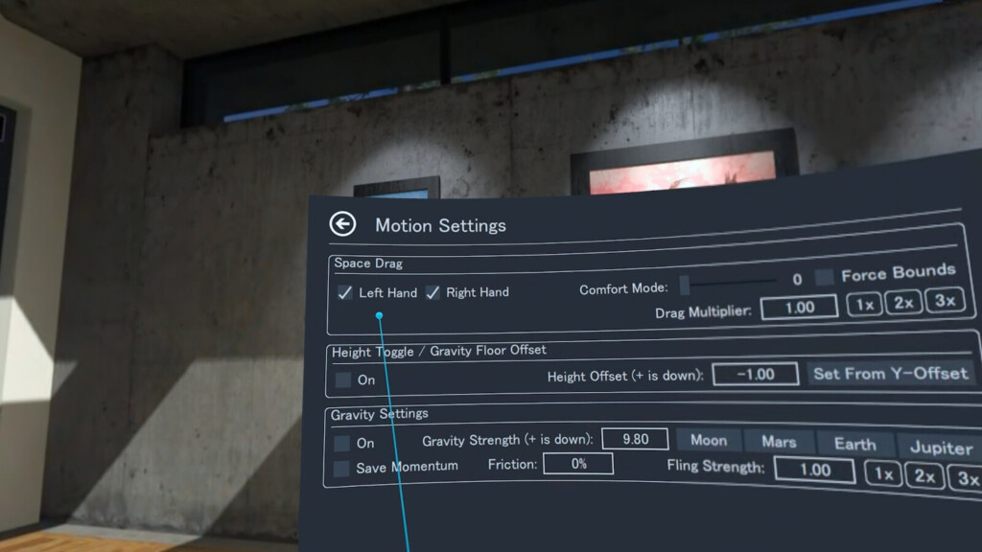Enable Gravity Settings On checkbox
Viewport: 982px width, 552px height.
[341, 443]
